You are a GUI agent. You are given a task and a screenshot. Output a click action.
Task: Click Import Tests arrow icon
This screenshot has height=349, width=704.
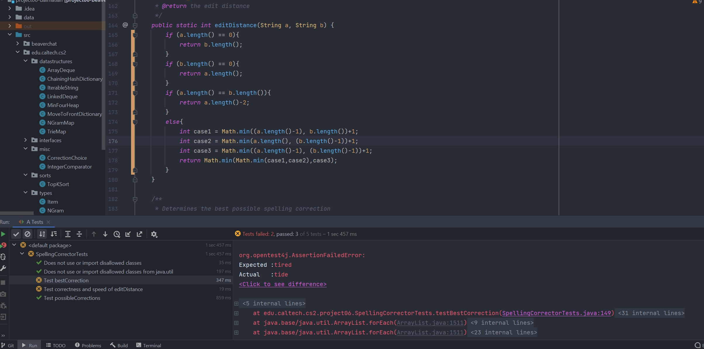128,234
